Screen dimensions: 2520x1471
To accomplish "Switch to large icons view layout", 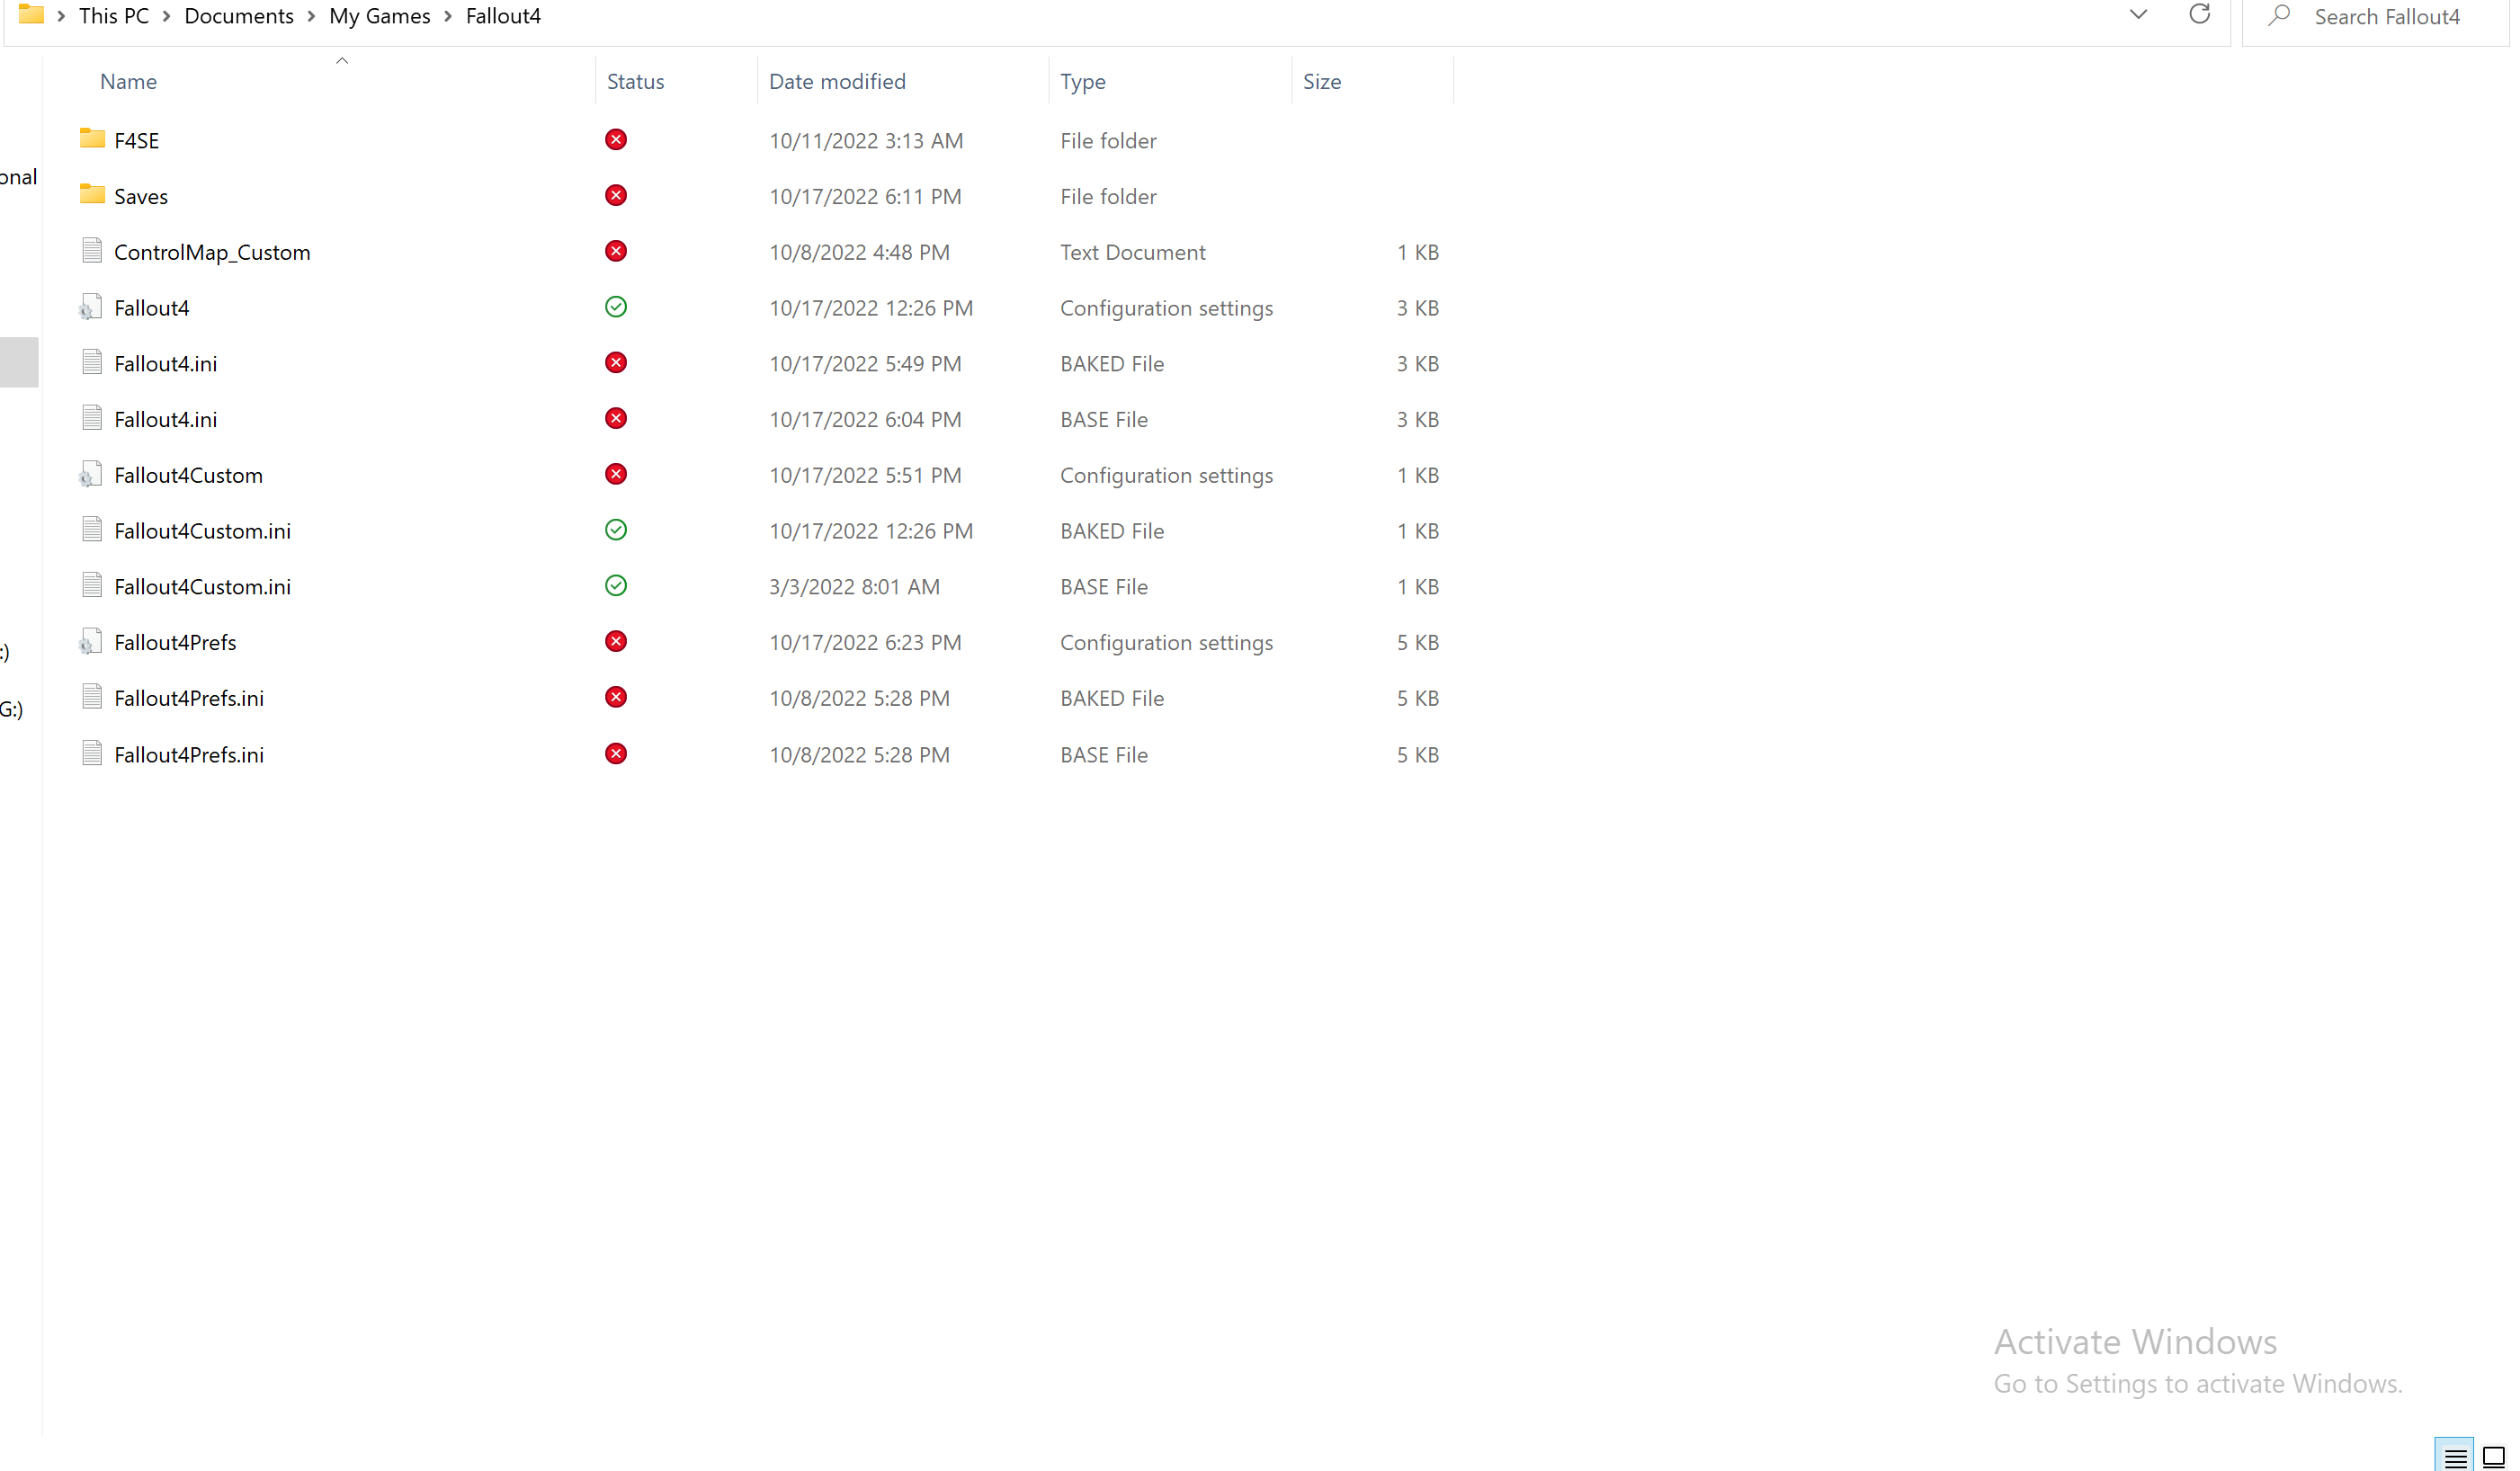I will tap(2494, 1458).
